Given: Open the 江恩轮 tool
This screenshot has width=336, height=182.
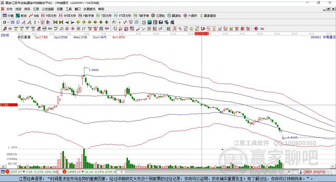Looking at the screenshot, I should point(158,16).
